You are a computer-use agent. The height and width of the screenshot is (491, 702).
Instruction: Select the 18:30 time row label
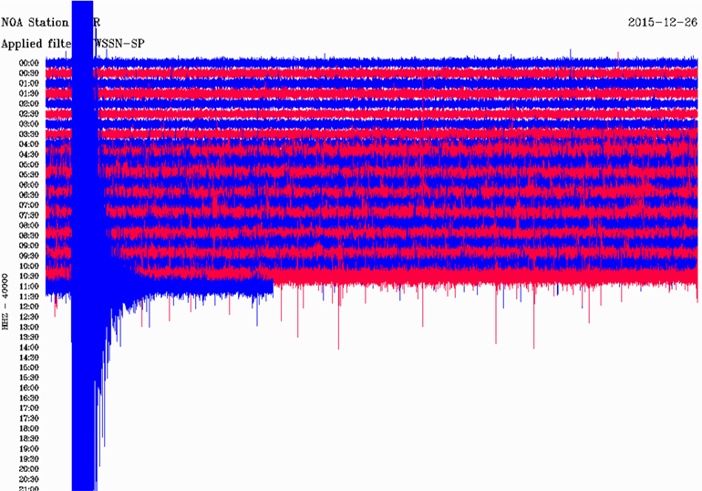(x=28, y=439)
